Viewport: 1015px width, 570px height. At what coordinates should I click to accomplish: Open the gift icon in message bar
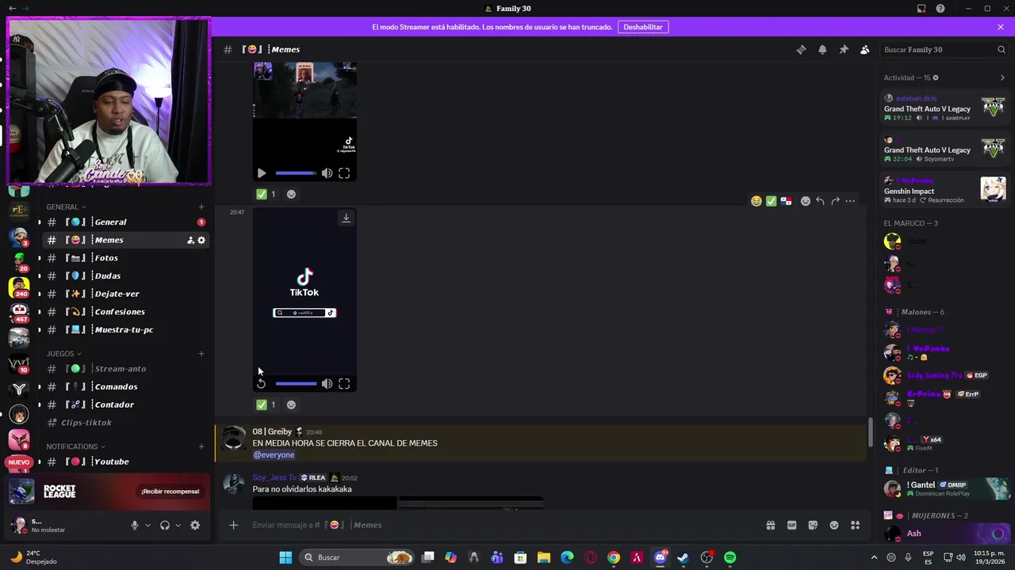click(x=770, y=525)
